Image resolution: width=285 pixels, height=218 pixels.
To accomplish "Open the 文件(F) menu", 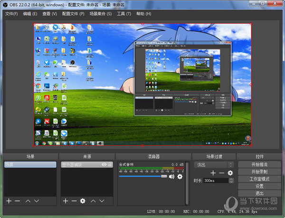I will click(11, 14).
